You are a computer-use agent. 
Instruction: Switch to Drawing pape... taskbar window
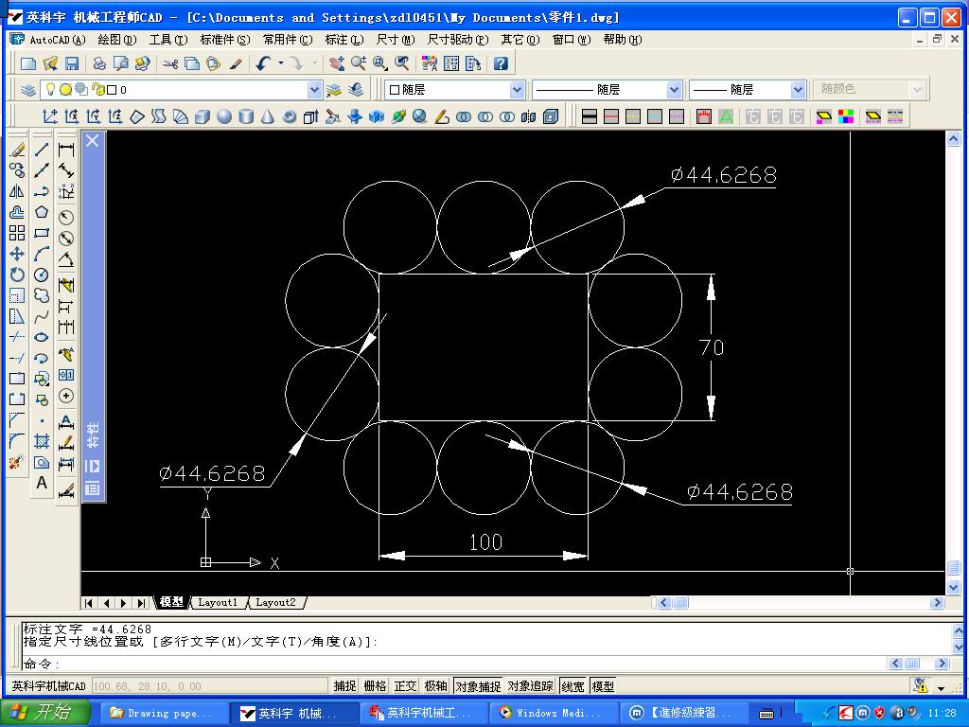click(164, 713)
